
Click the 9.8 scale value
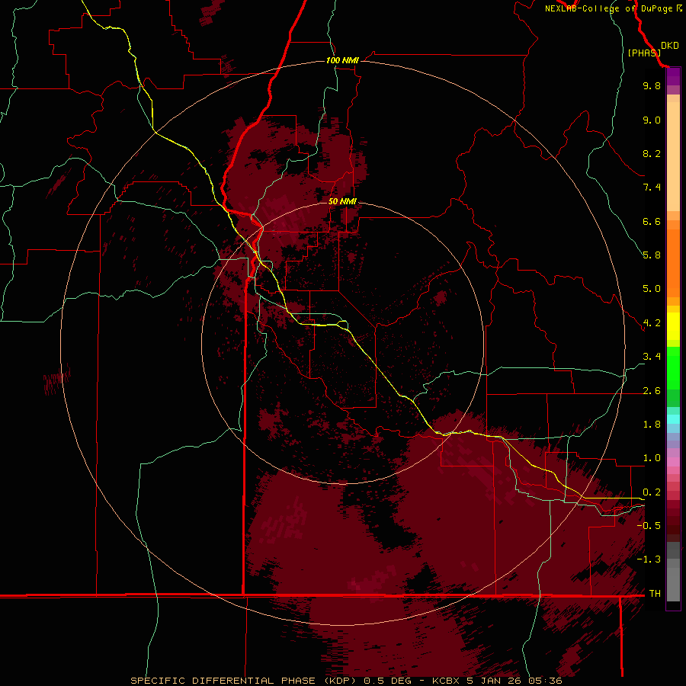tap(652, 85)
